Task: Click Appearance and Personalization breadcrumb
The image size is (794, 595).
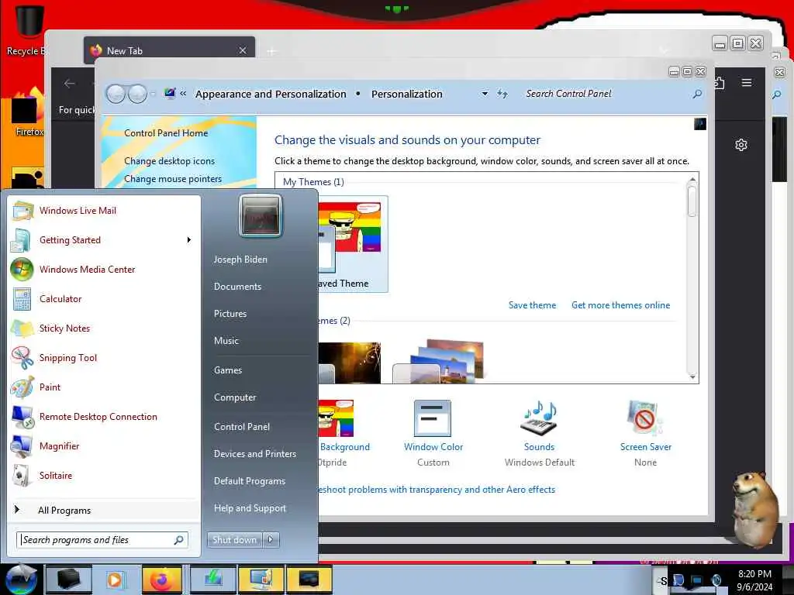Action: 271,94
